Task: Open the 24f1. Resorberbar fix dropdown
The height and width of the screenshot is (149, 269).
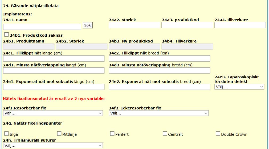Action: pyautogui.click(x=53, y=113)
